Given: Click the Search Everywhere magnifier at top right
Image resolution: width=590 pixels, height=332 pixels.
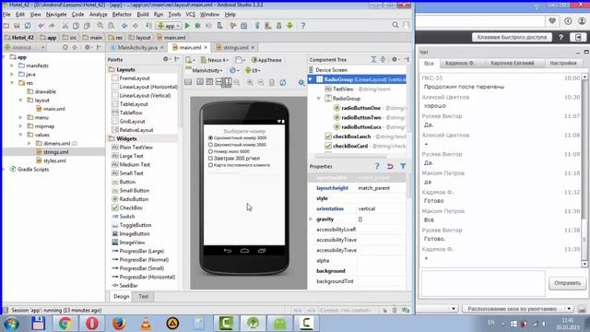Looking at the screenshot, I should coord(395,25).
